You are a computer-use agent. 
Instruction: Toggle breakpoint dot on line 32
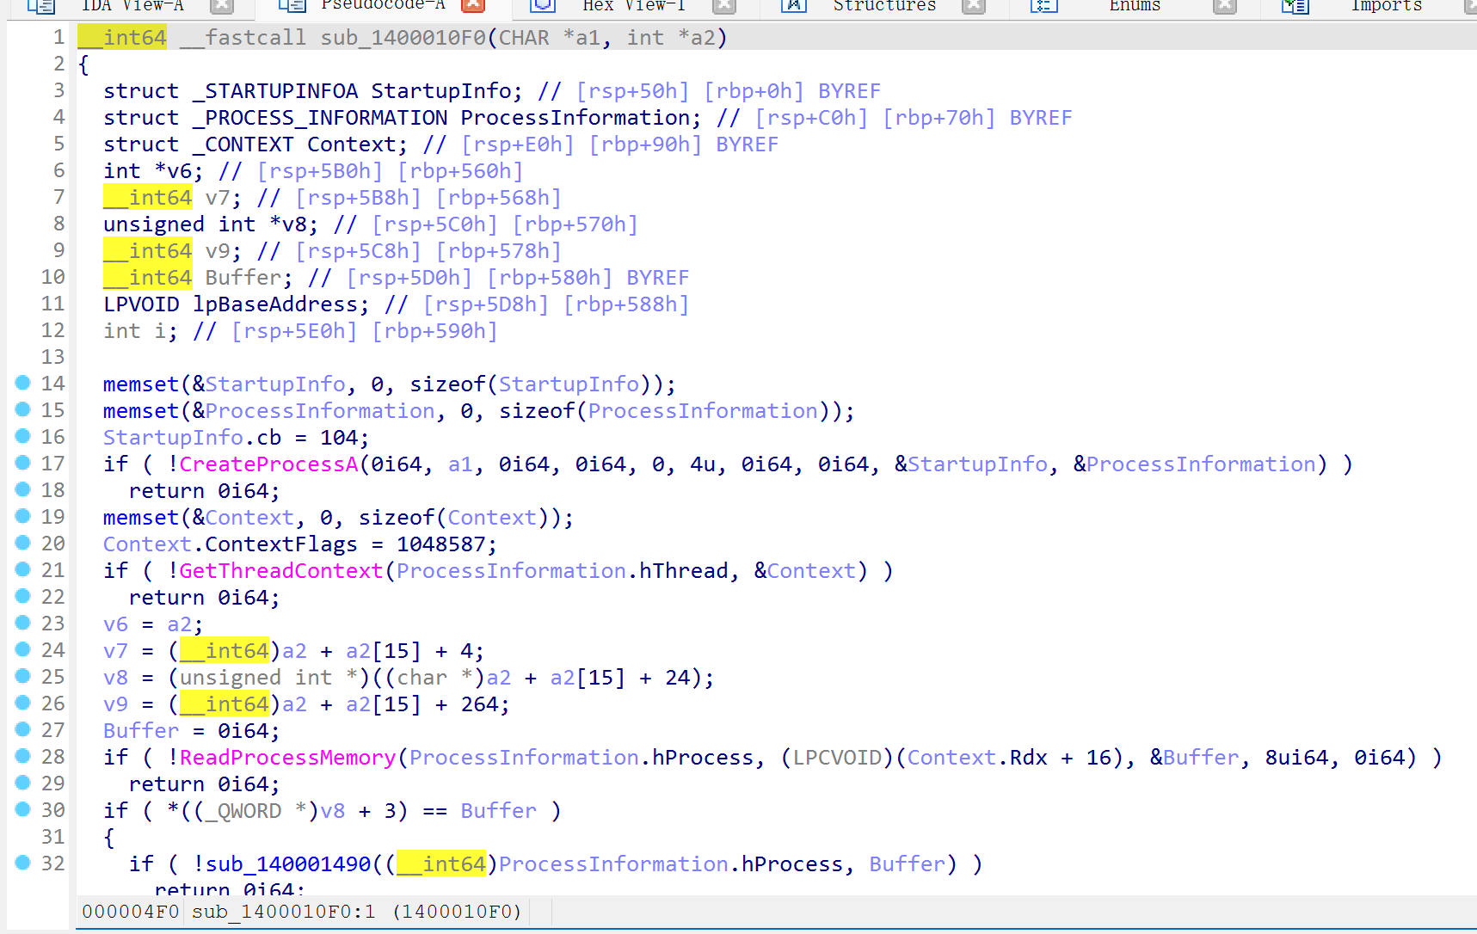point(23,863)
